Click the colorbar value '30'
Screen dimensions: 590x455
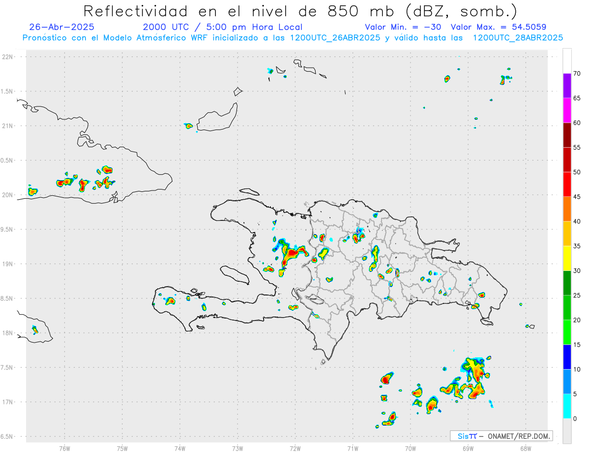click(x=577, y=270)
